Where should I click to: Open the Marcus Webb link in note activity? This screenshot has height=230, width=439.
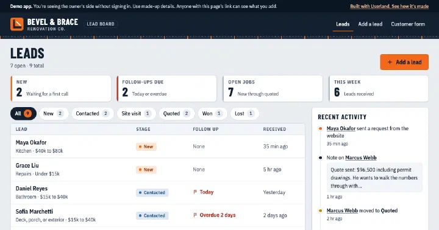click(360, 158)
